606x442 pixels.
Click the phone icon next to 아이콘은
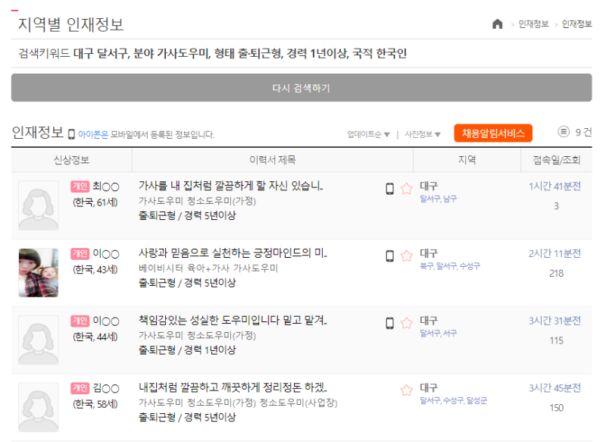tap(71, 134)
